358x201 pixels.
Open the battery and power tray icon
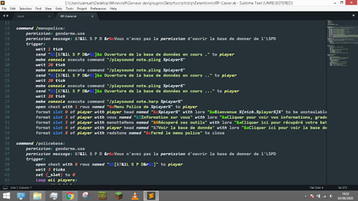tap(319, 196)
